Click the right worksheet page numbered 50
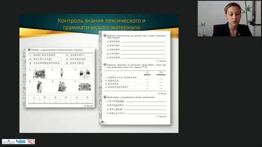The height and width of the screenshot is (147, 262). [135, 78]
